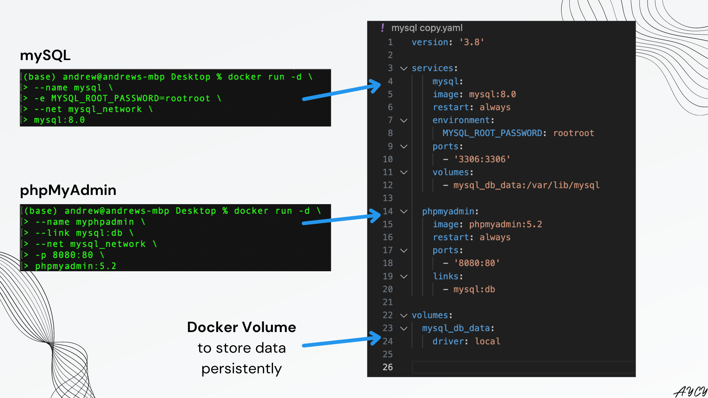Viewport: 708px width, 398px height.
Task: Click 'restart: always' on line 6
Action: click(472, 107)
